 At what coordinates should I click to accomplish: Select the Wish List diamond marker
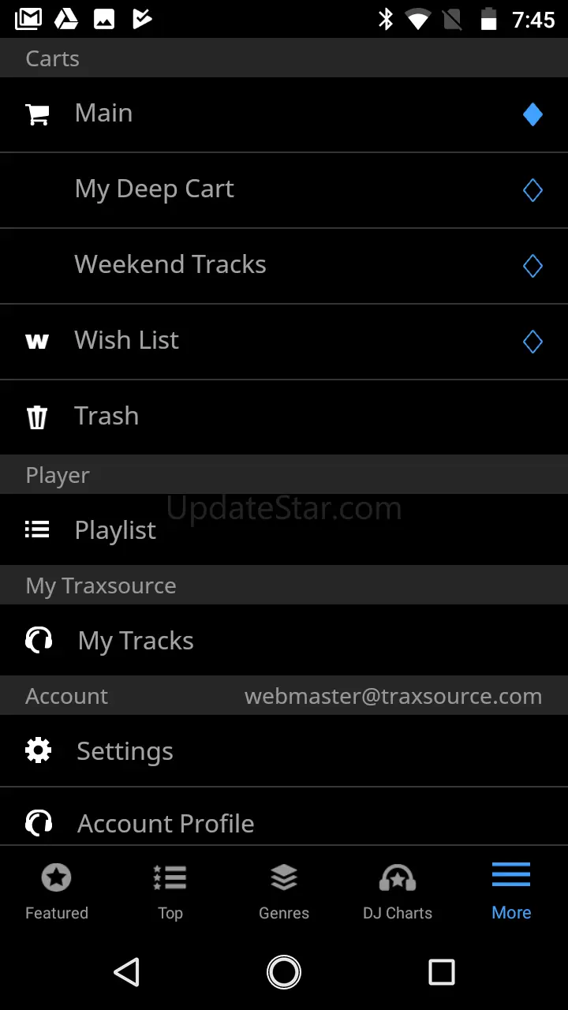point(532,342)
